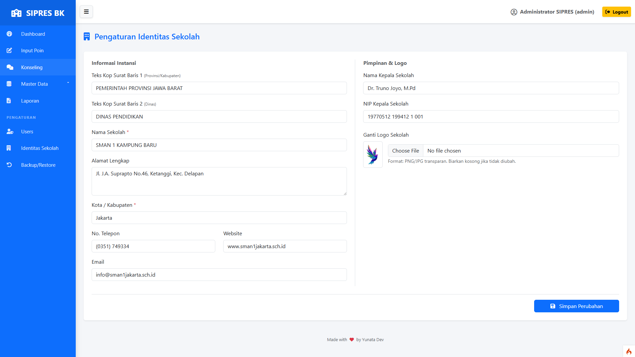
Task: Save with Simpan Perubahan button
Action: point(576,306)
